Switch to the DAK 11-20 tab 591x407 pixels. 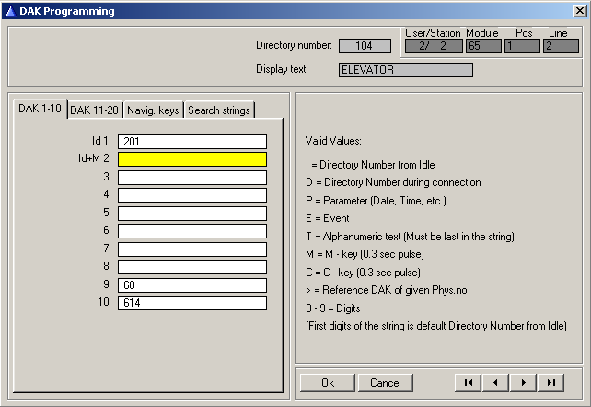pyautogui.click(x=95, y=110)
